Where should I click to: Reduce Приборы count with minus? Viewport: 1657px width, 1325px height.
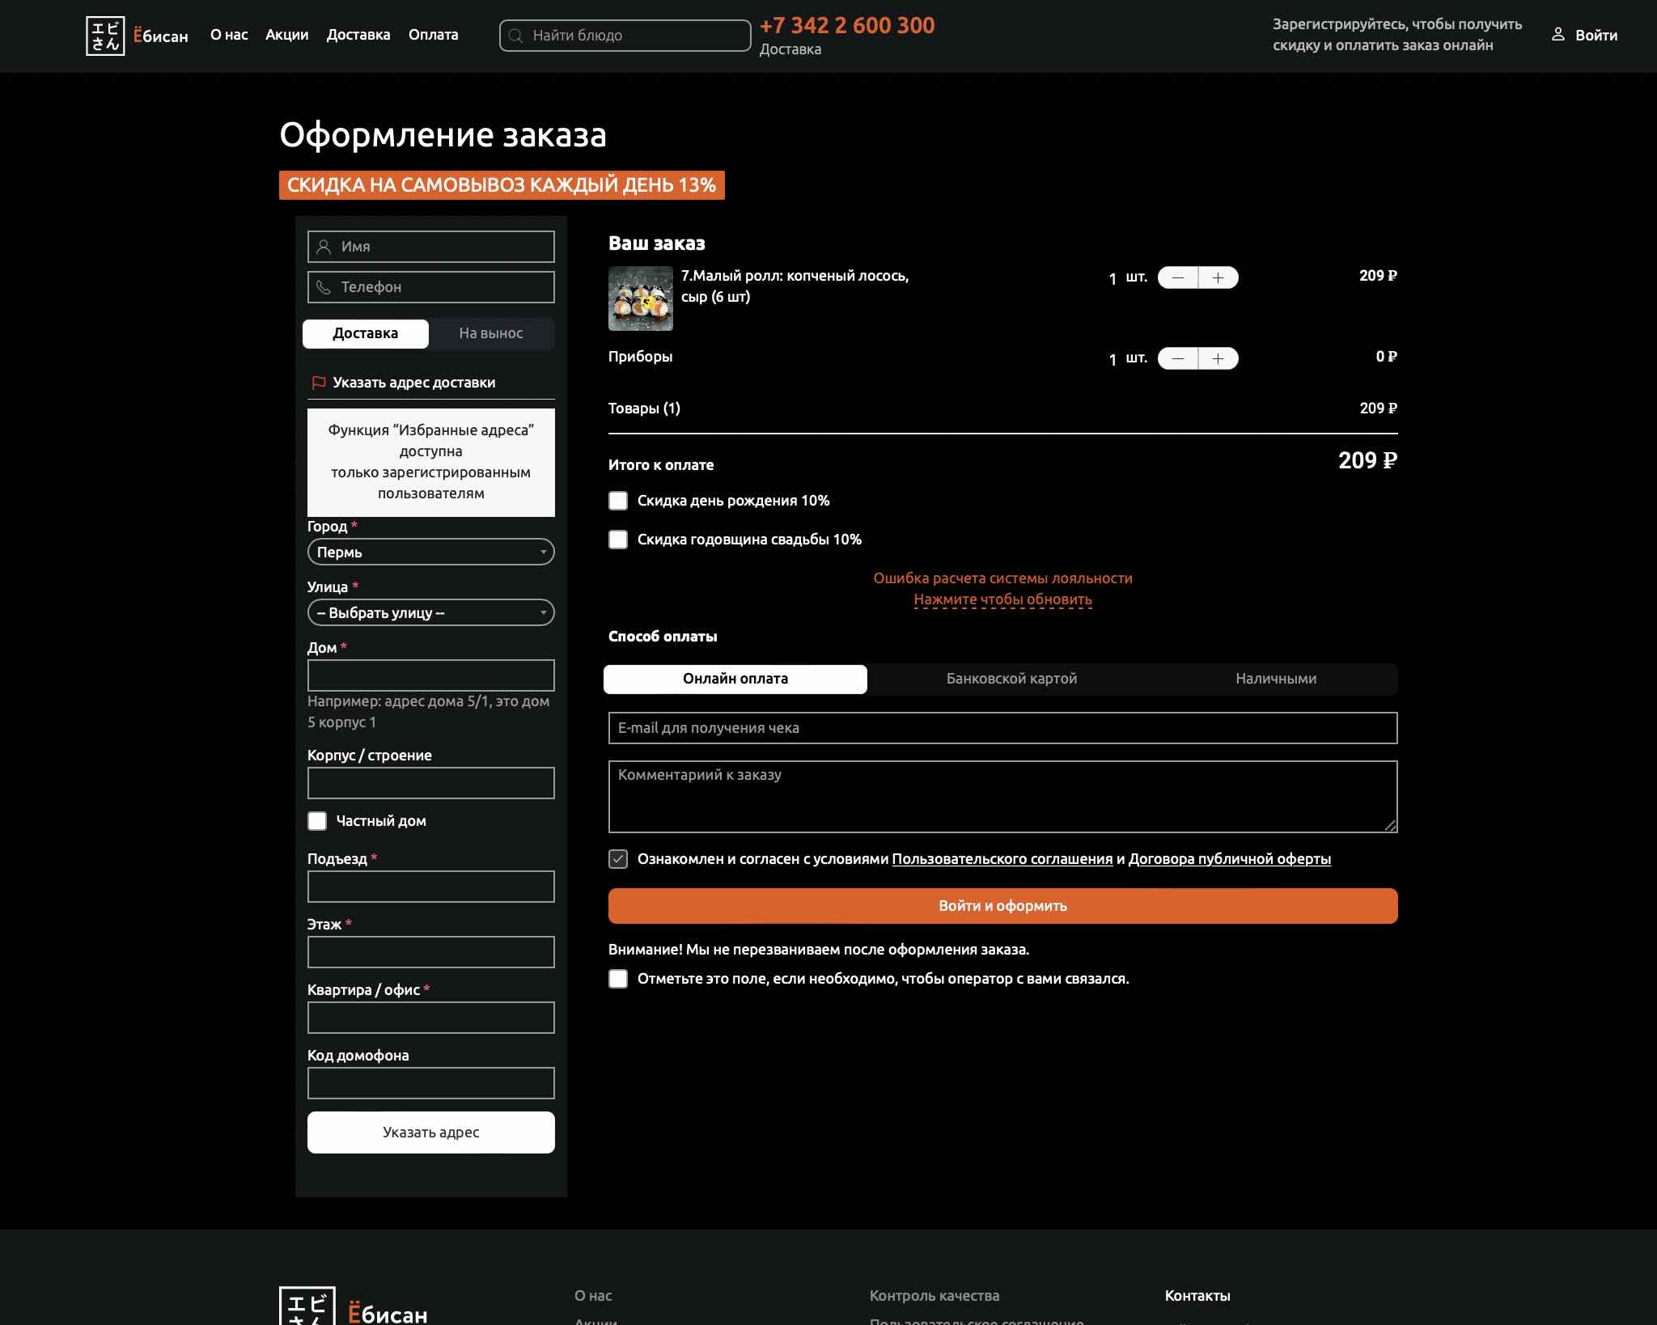point(1178,358)
